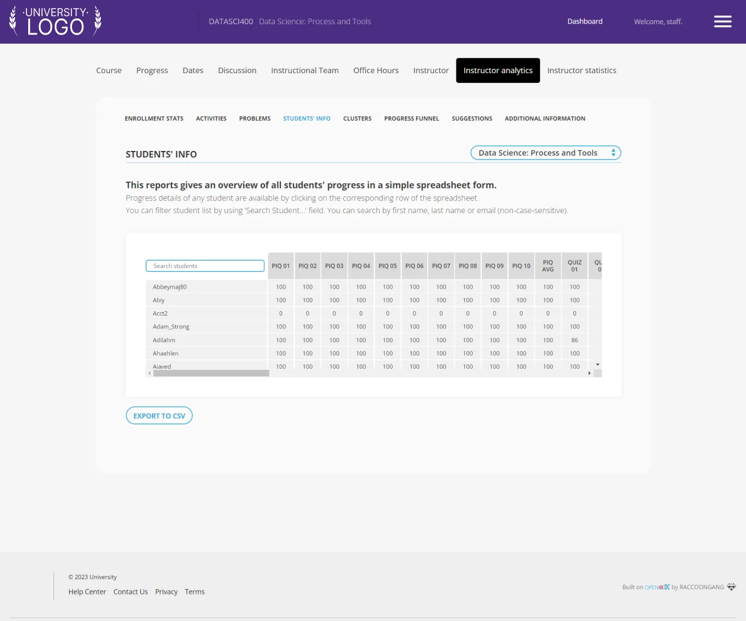Select the Abbeymaj80 student row
Viewport: 746px width, 621px height.
[x=374, y=287]
